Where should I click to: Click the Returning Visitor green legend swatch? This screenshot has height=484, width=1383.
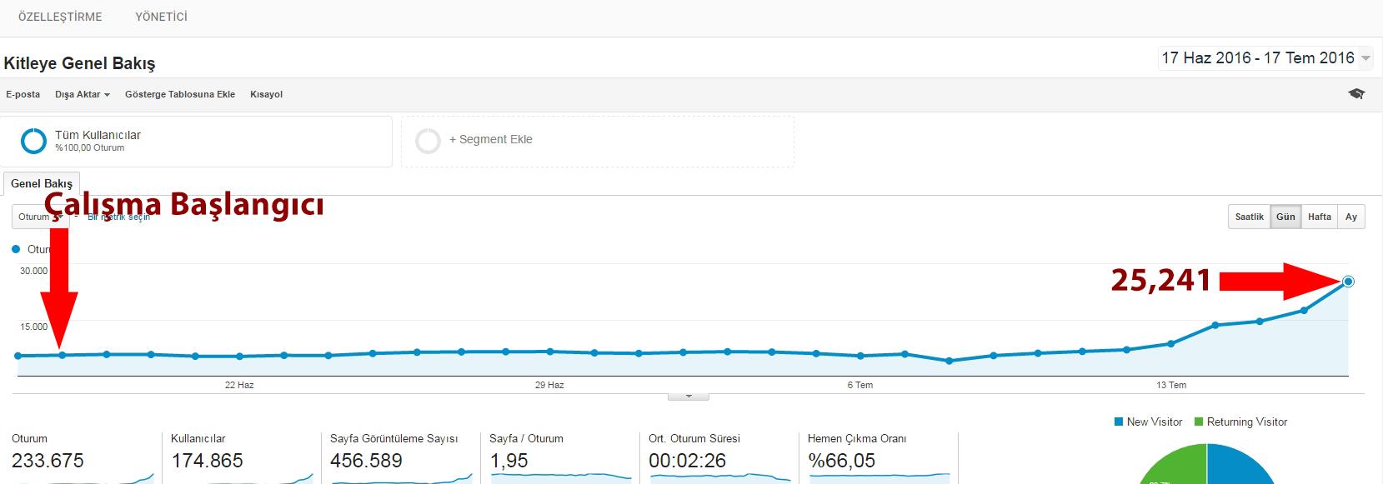(x=1199, y=422)
